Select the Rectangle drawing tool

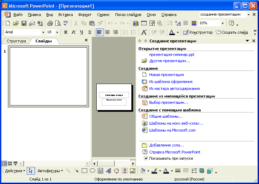(x=84, y=171)
